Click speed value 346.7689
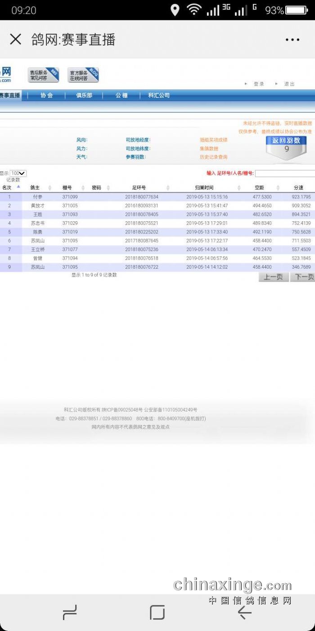Viewport: 315px width, 631px height. [x=301, y=267]
